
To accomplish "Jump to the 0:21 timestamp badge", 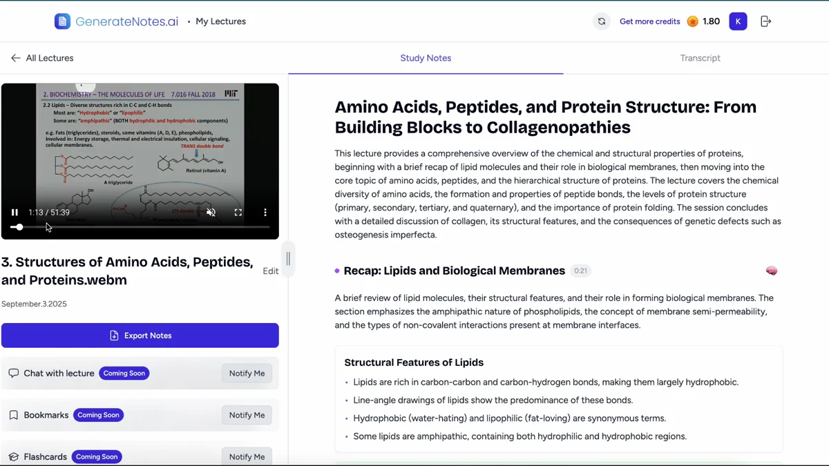I will [x=580, y=271].
